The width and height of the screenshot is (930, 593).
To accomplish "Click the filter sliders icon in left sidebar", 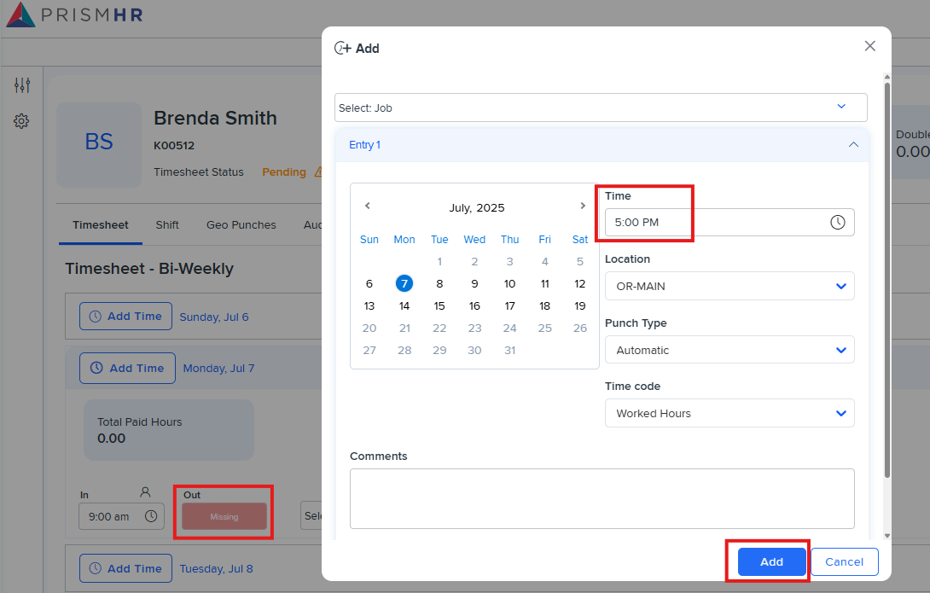I will click(x=21, y=84).
